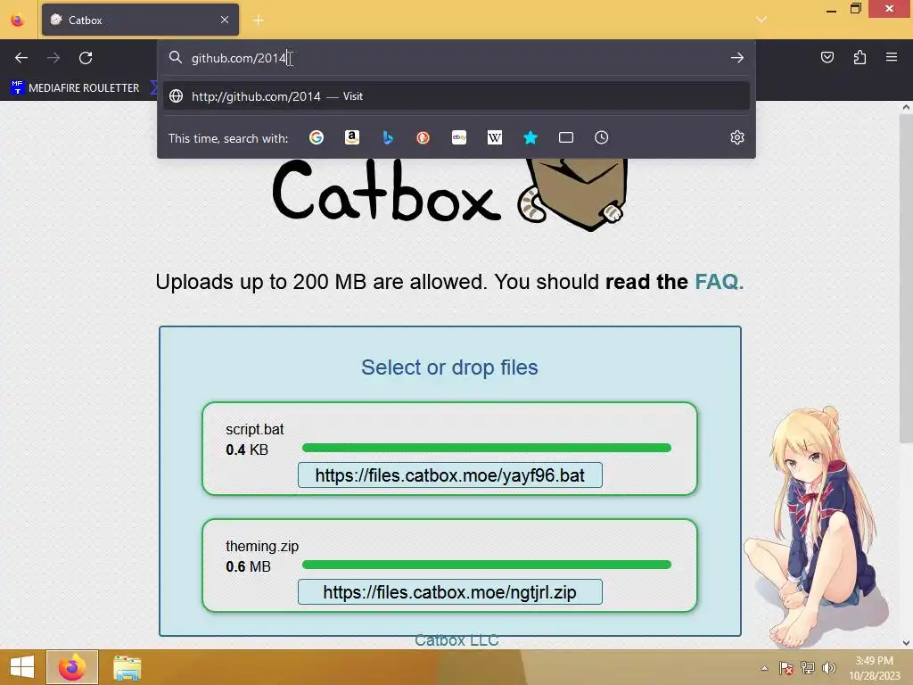Click the scrollbar up arrow
Screen dimensions: 913x685
[906, 107]
